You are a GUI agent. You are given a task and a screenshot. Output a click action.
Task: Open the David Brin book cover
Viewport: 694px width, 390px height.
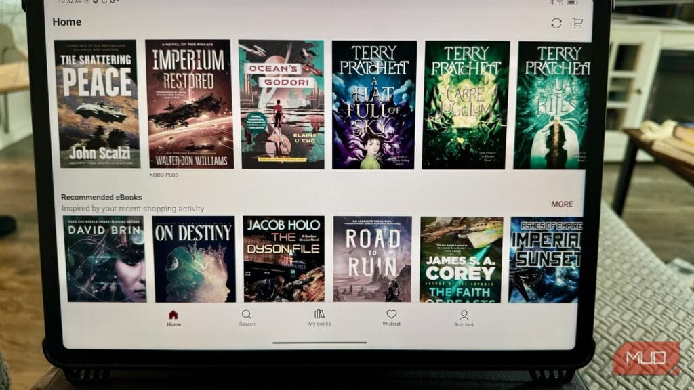[x=104, y=259]
